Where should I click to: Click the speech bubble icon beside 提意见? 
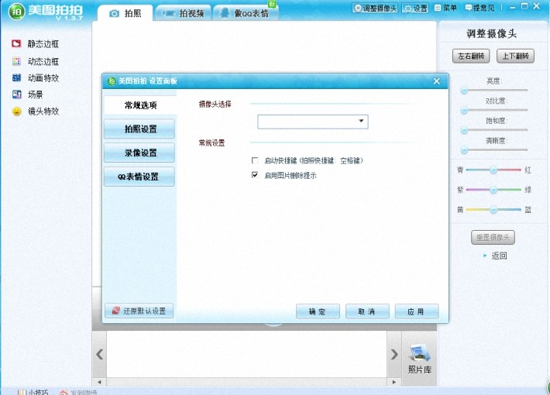click(x=468, y=8)
